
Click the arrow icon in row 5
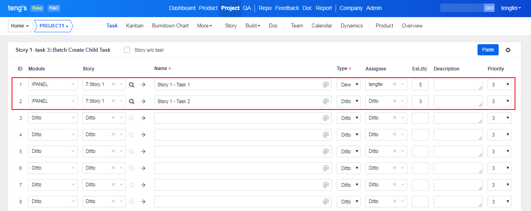coord(143,152)
